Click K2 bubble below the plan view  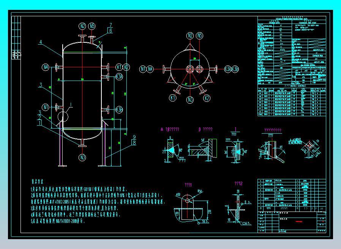[x=207, y=98]
